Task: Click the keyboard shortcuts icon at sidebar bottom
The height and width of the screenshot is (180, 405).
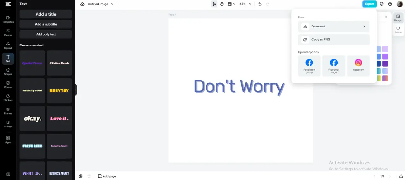Action: click(x=8, y=174)
